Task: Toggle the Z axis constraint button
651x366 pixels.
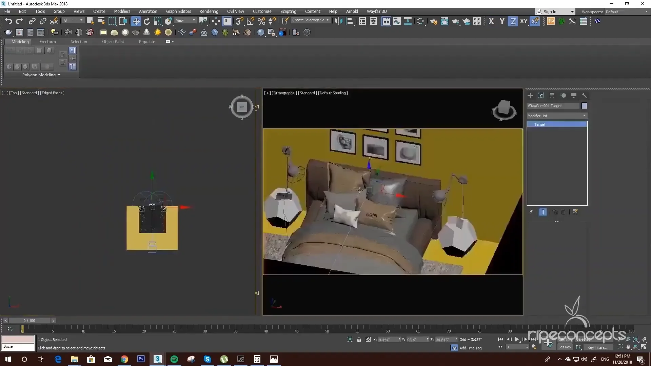Action: pos(513,21)
